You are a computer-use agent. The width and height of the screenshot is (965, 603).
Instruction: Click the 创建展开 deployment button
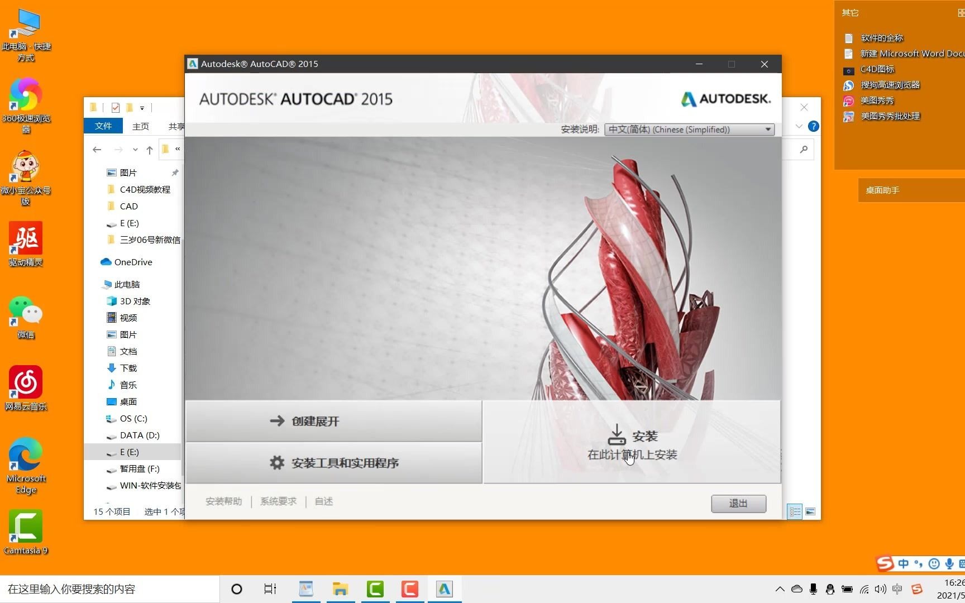[333, 421]
